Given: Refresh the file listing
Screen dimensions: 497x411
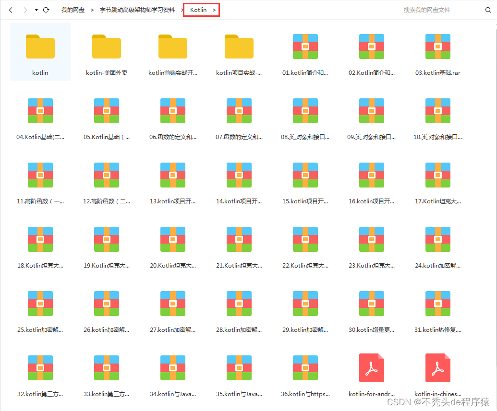Looking at the screenshot, I should [46, 10].
